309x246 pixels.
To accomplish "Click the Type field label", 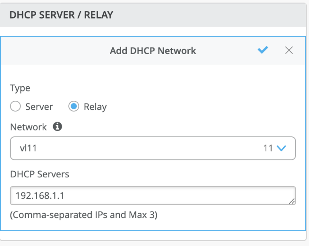I will click(x=20, y=87).
